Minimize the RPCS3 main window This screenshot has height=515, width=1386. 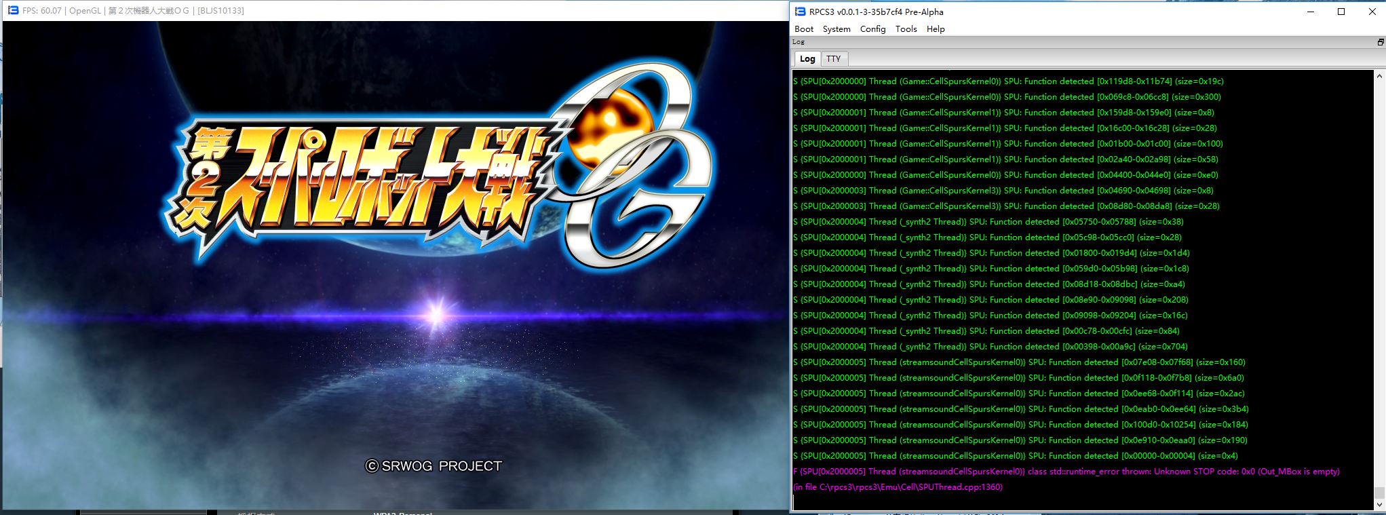tap(1309, 12)
